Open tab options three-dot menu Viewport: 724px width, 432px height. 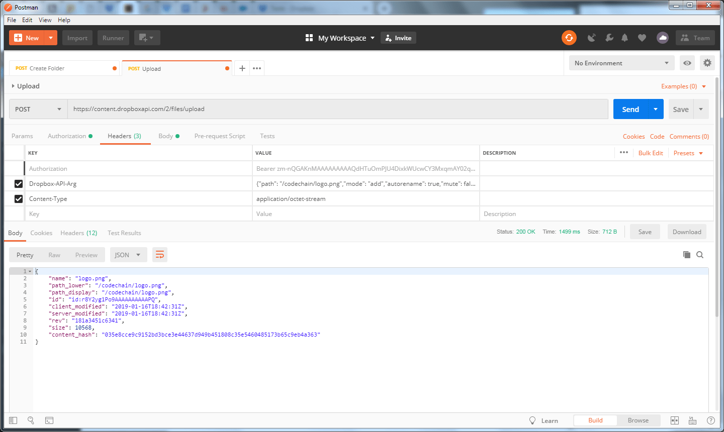(257, 68)
